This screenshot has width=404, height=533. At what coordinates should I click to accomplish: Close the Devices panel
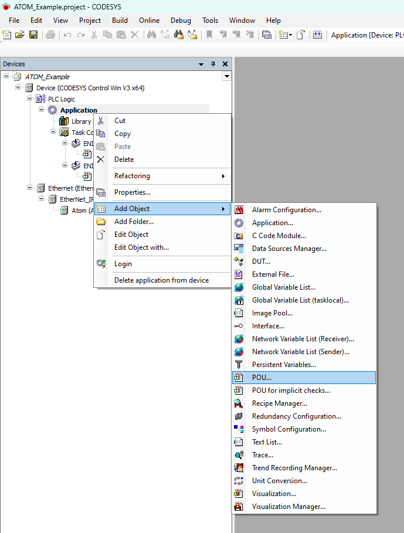click(225, 64)
